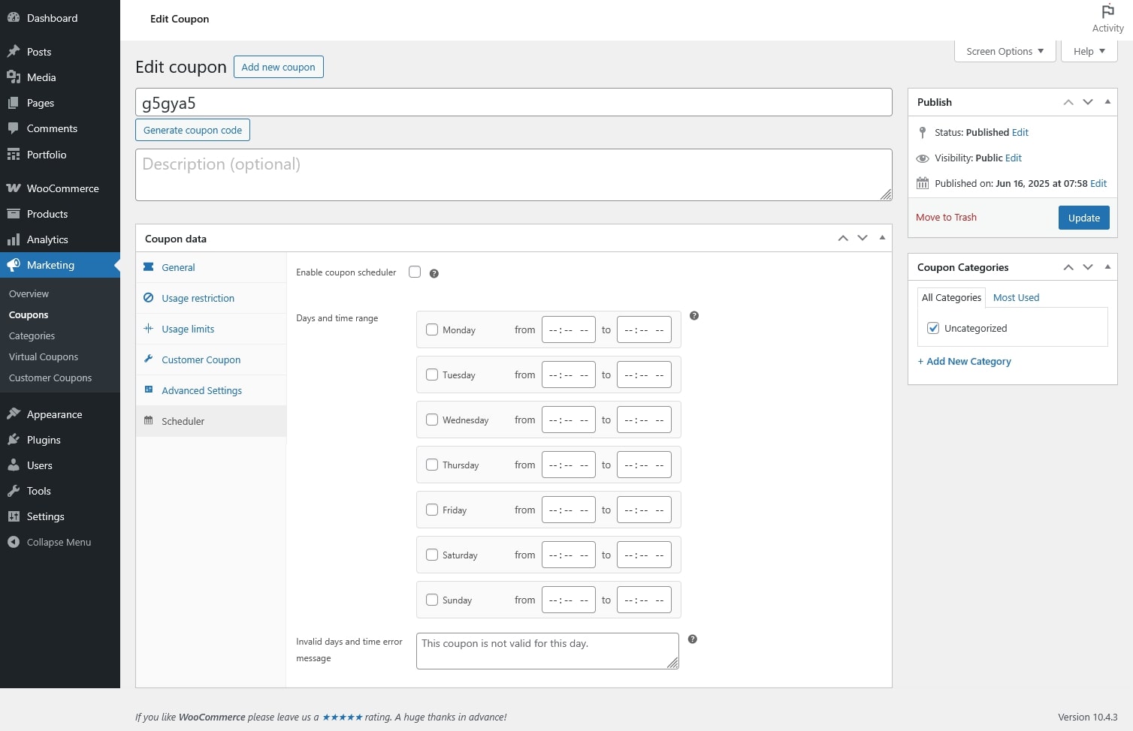Check the Wednesday day checkbox
Screen dimensions: 1133x731
tap(432, 420)
